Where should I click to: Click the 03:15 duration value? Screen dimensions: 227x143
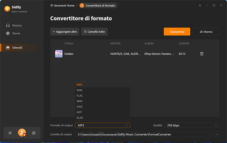coord(182,54)
